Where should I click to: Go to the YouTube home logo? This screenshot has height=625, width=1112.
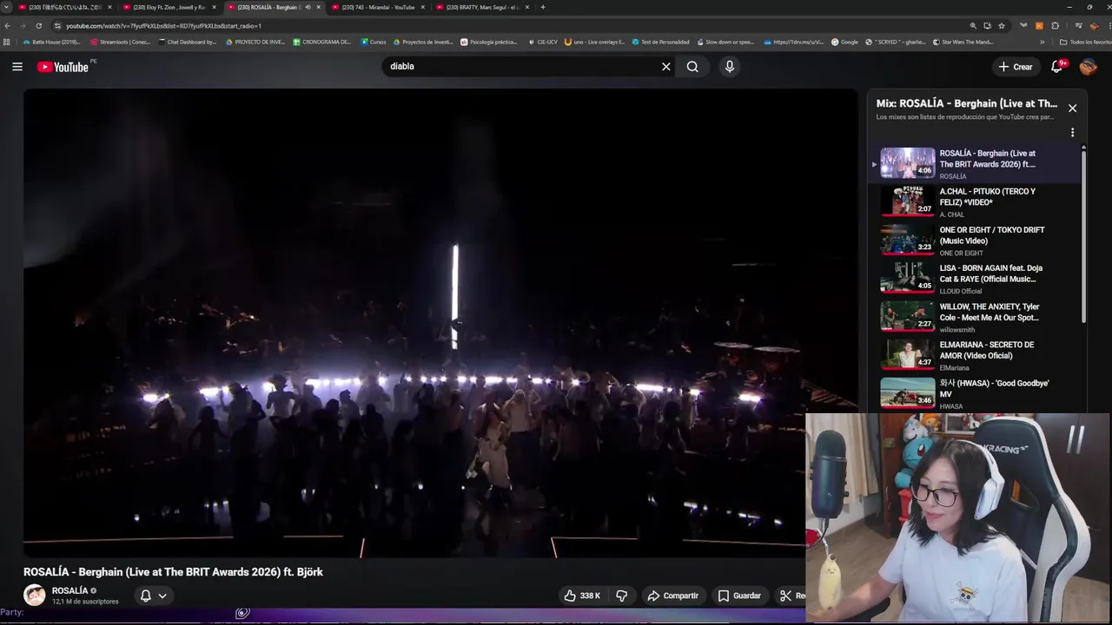[63, 67]
